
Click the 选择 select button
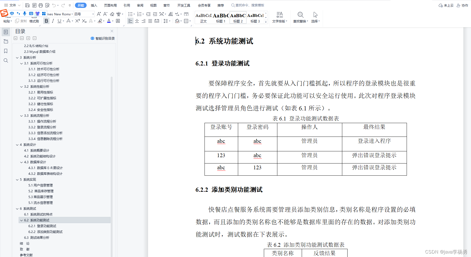[x=315, y=17]
